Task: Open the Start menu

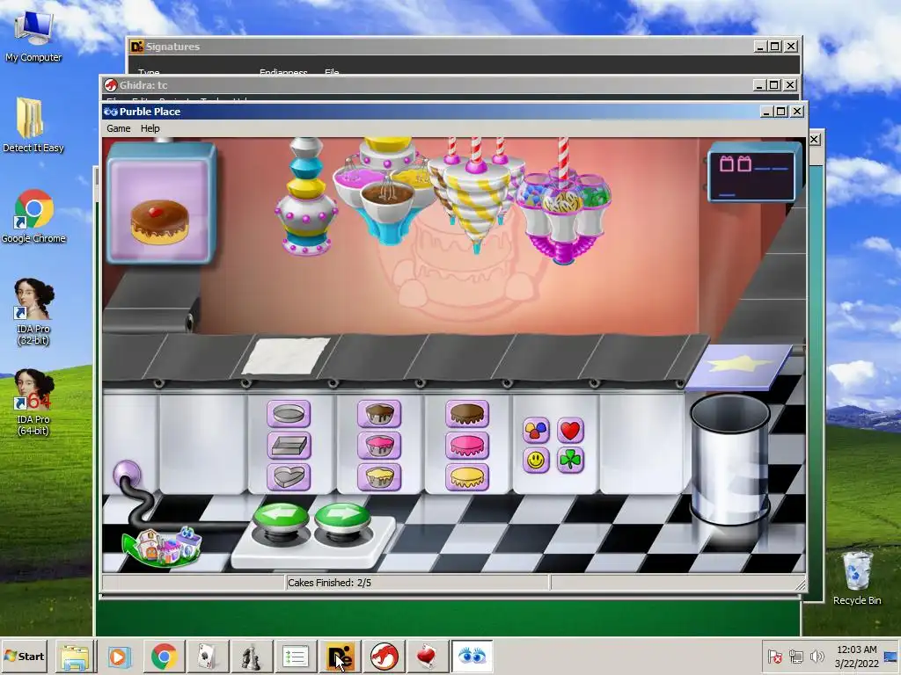Action: coord(24,656)
